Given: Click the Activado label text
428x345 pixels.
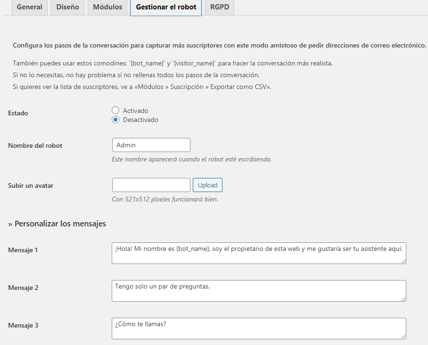Looking at the screenshot, I should tap(136, 111).
